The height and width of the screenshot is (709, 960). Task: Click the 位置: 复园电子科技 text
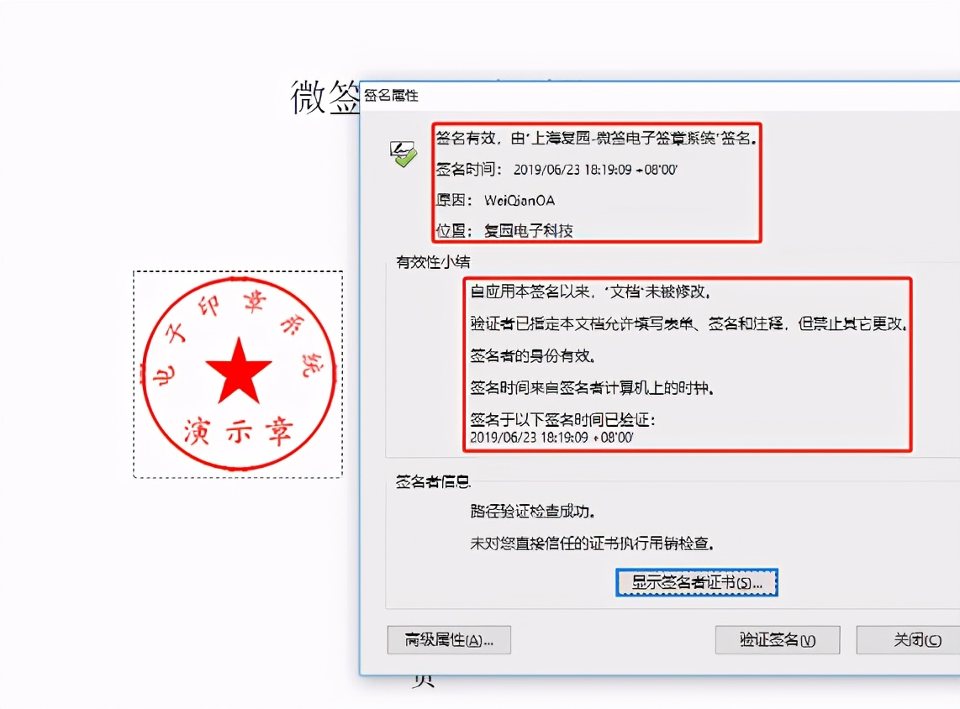(504, 231)
